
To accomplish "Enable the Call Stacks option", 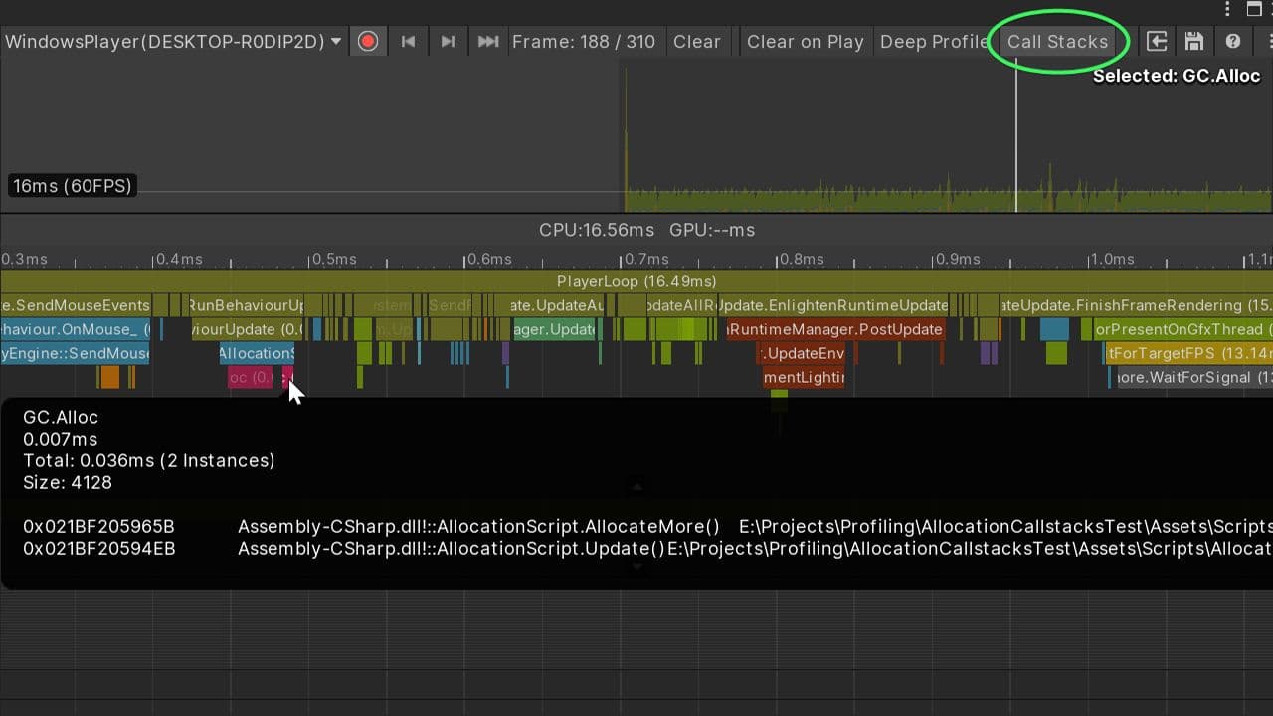I will click(1058, 41).
